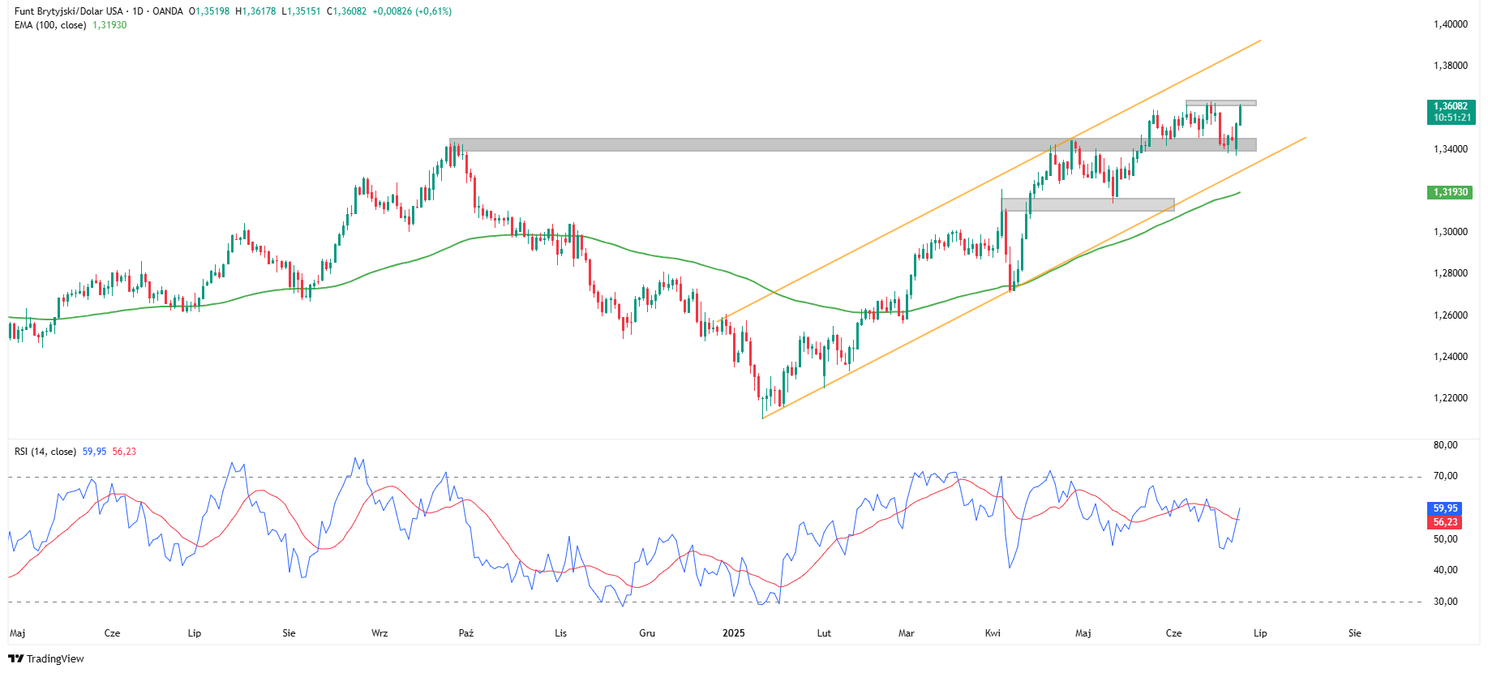Select the small gray zone at the 1,36 high
This screenshot has width=1488, height=673.
click(1220, 103)
